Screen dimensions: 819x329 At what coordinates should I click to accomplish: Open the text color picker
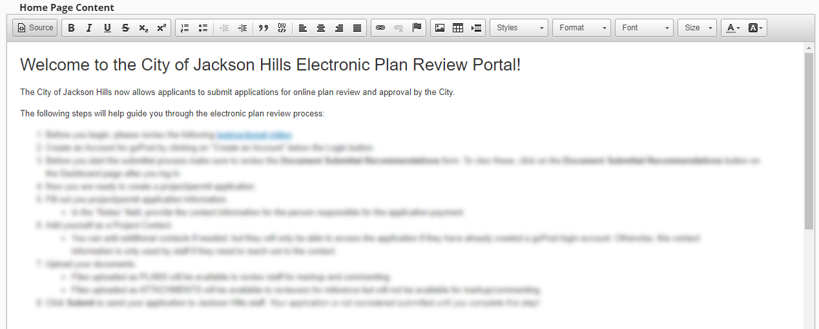point(732,28)
